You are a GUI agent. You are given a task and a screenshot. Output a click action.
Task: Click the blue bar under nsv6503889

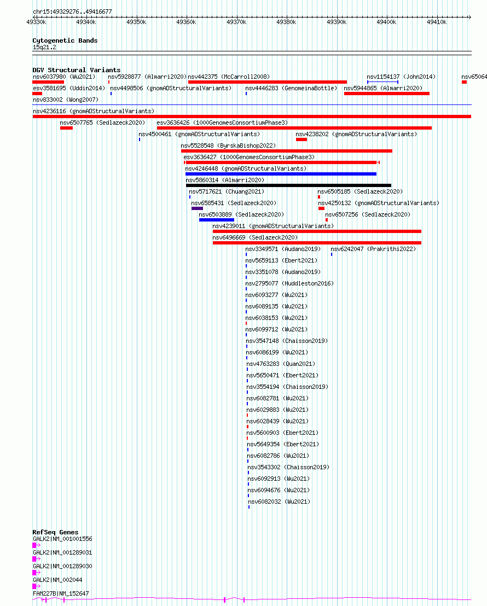(x=217, y=220)
